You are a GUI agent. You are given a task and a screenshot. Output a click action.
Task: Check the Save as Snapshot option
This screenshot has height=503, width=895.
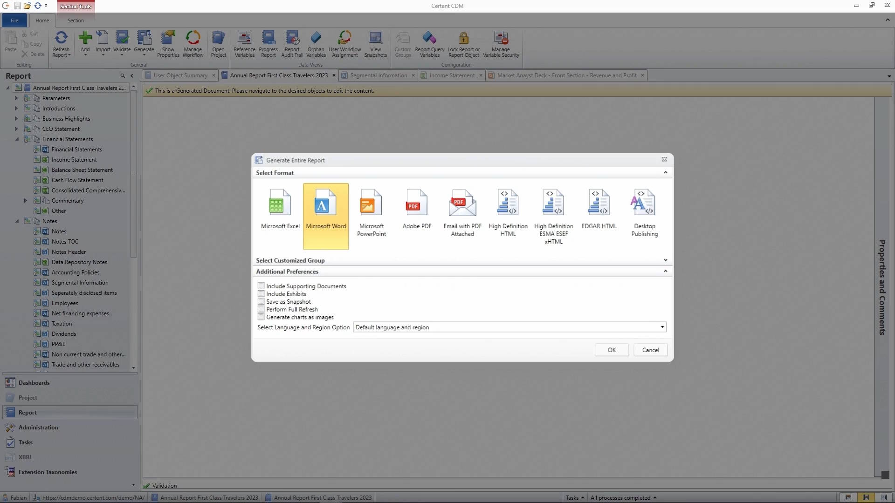click(x=261, y=302)
